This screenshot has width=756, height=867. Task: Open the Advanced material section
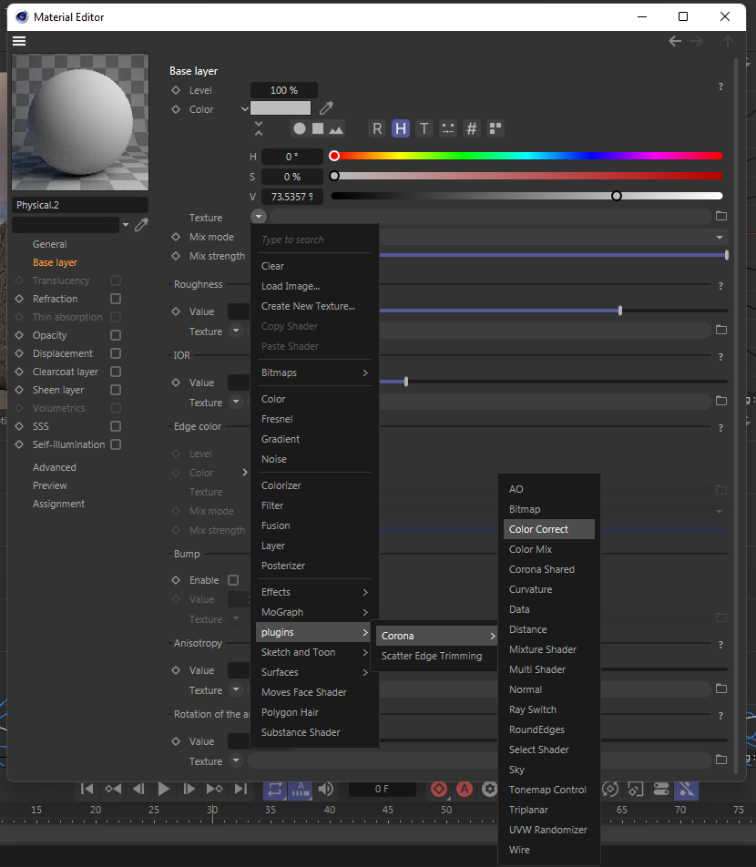(x=55, y=467)
